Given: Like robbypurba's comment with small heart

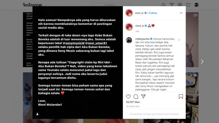Looking at the screenshot, I should coord(179,40).
